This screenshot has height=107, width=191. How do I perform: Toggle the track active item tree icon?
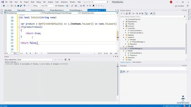coord(146,13)
